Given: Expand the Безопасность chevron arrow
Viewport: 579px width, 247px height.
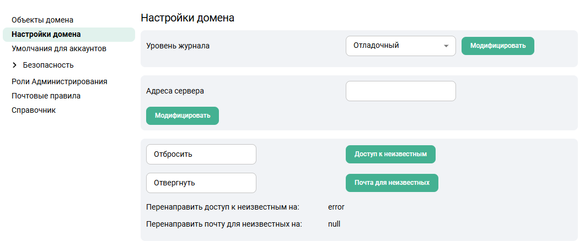Looking at the screenshot, I should pos(15,65).
